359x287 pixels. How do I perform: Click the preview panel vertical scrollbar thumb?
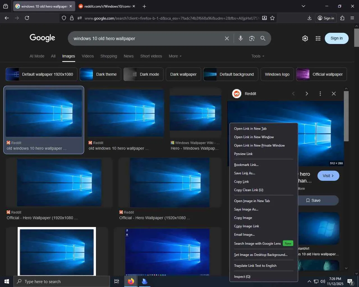(346, 116)
